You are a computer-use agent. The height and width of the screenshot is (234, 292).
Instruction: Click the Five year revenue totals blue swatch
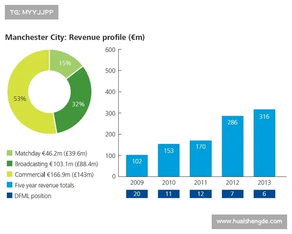click(x=10, y=185)
